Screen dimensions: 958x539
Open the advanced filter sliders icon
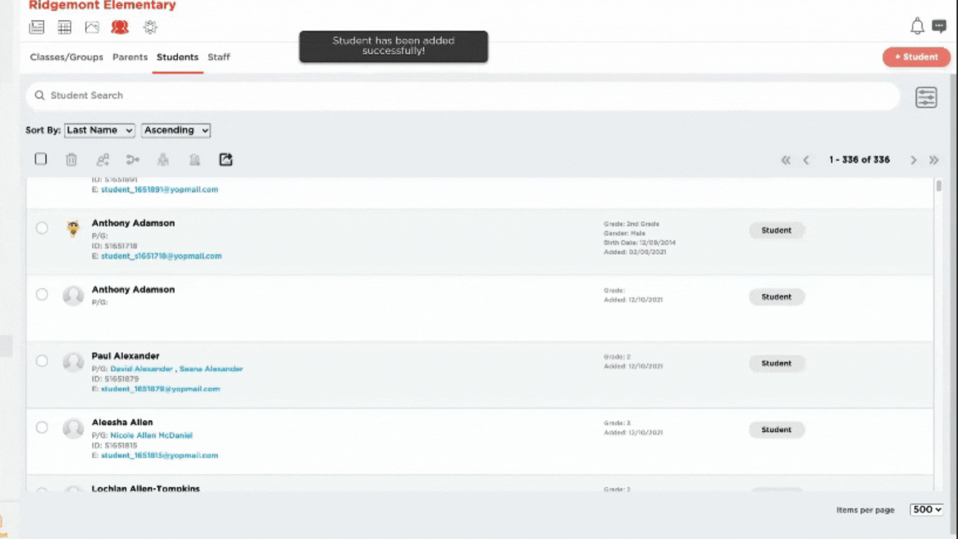tap(926, 97)
